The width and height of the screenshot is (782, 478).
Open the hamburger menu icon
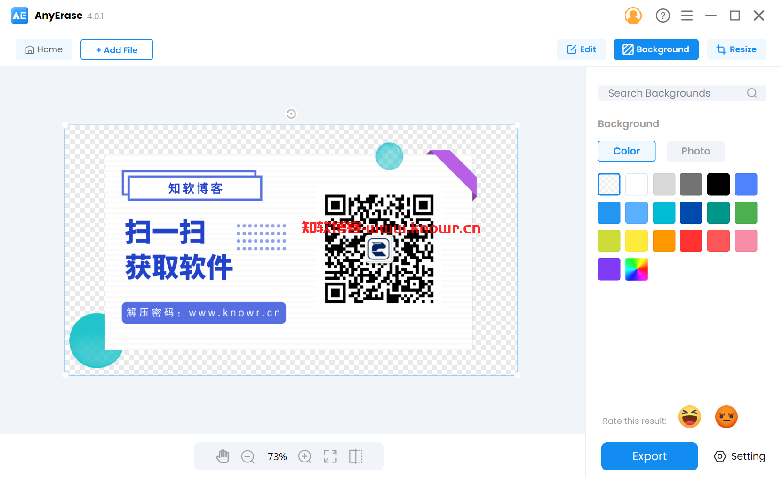click(x=686, y=16)
